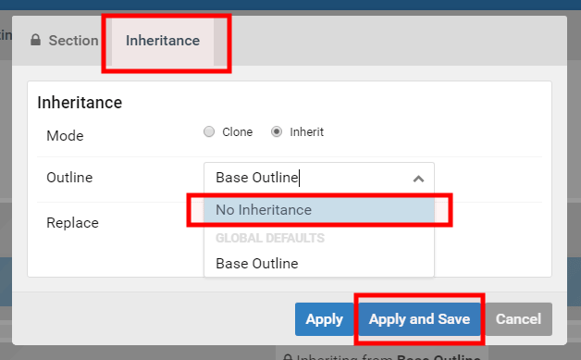581x360 pixels.
Task: Click the lock icon on Section tab
Action: coord(35,40)
